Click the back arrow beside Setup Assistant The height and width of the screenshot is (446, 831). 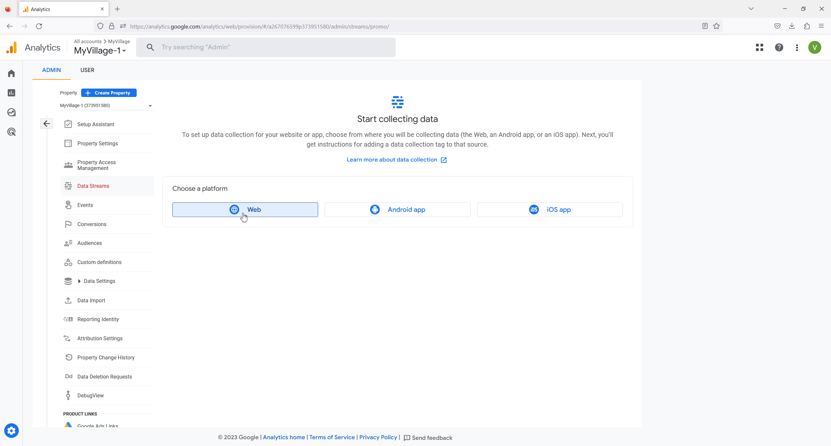pyautogui.click(x=47, y=124)
